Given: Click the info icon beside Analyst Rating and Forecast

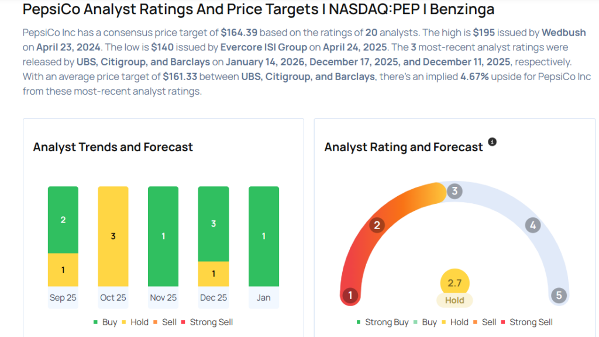Looking at the screenshot, I should click(x=492, y=142).
